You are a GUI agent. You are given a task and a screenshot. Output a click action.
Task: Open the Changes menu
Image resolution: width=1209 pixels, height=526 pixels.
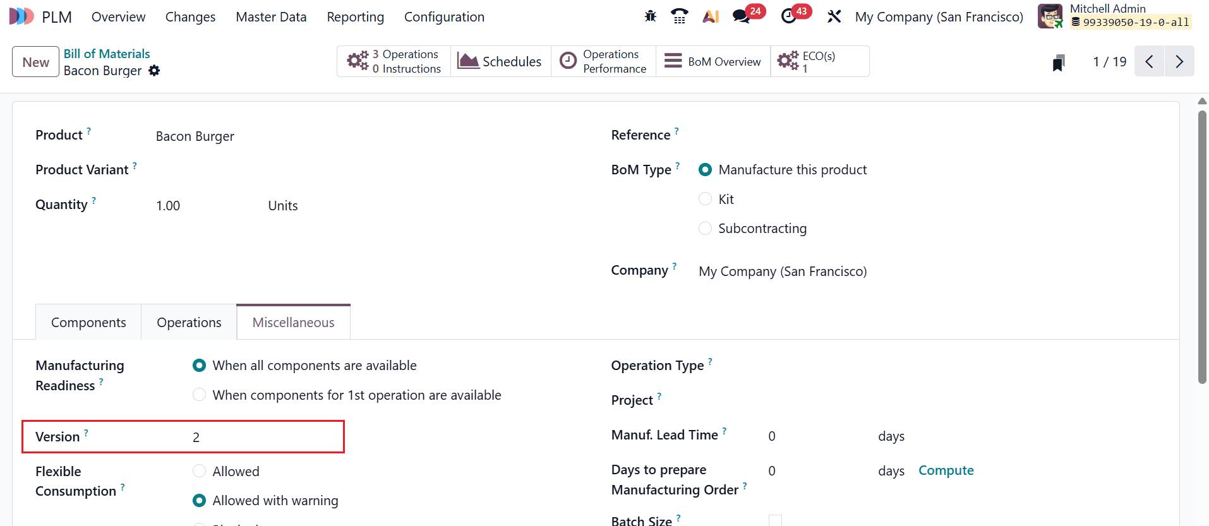tap(190, 17)
